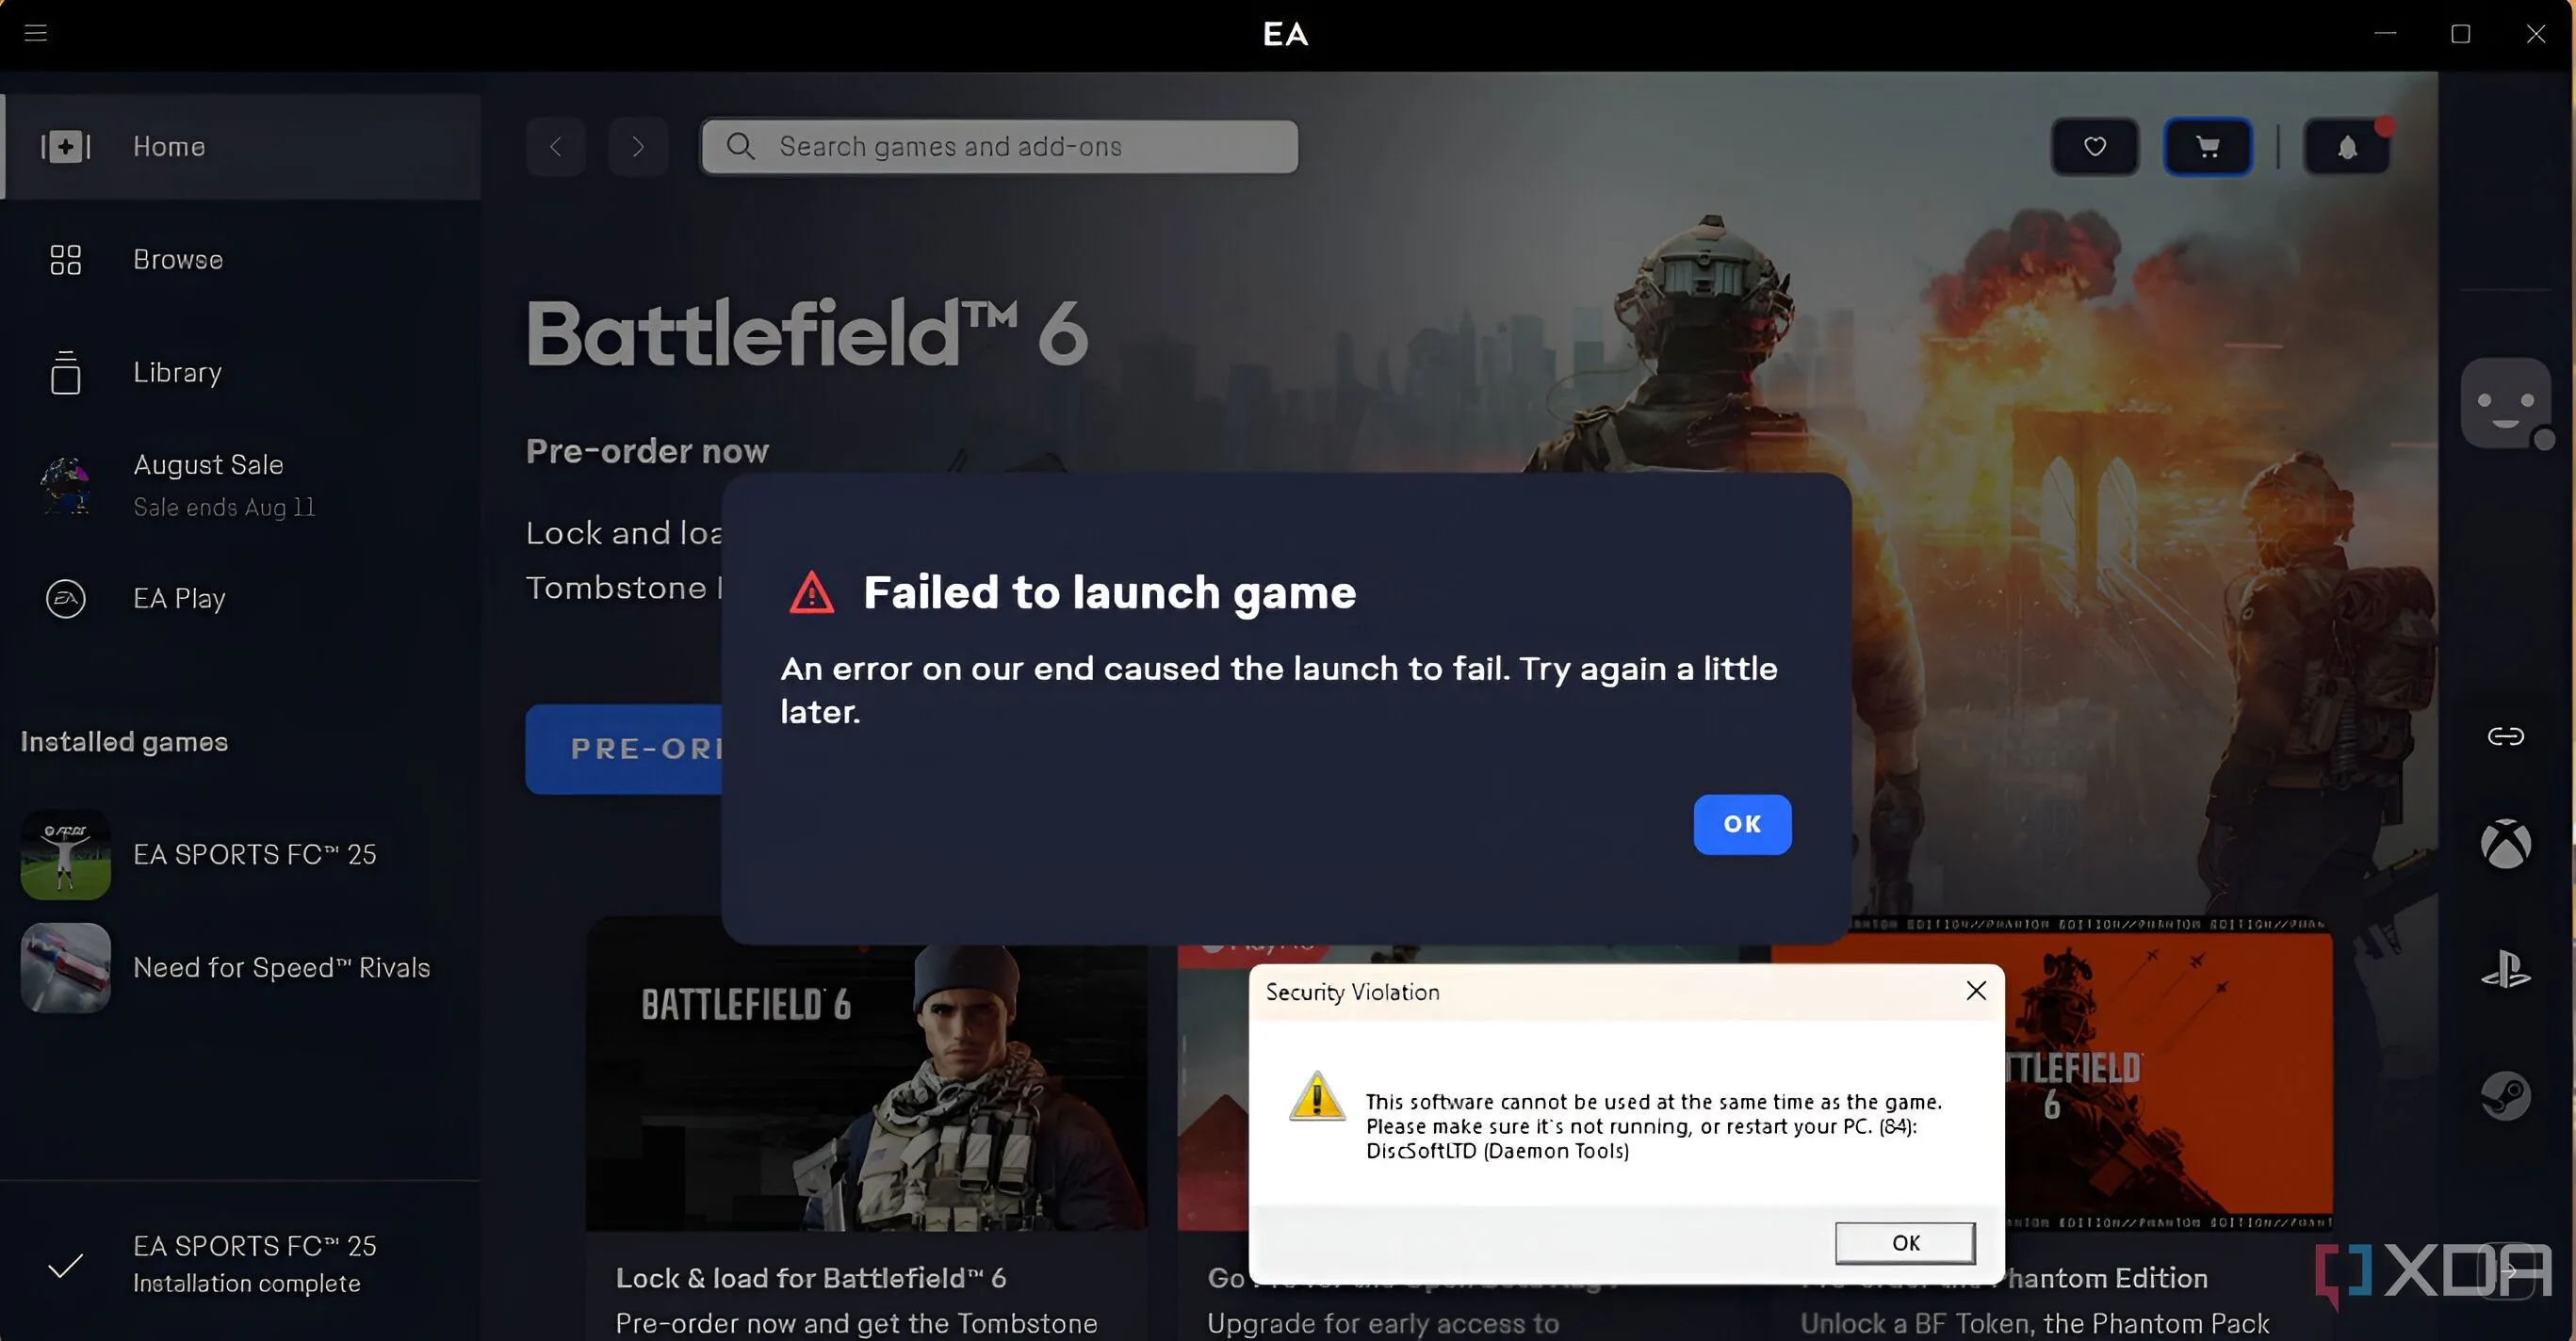Navigate back with left arrow
Screen dimensions: 2576x1341
pos(555,147)
